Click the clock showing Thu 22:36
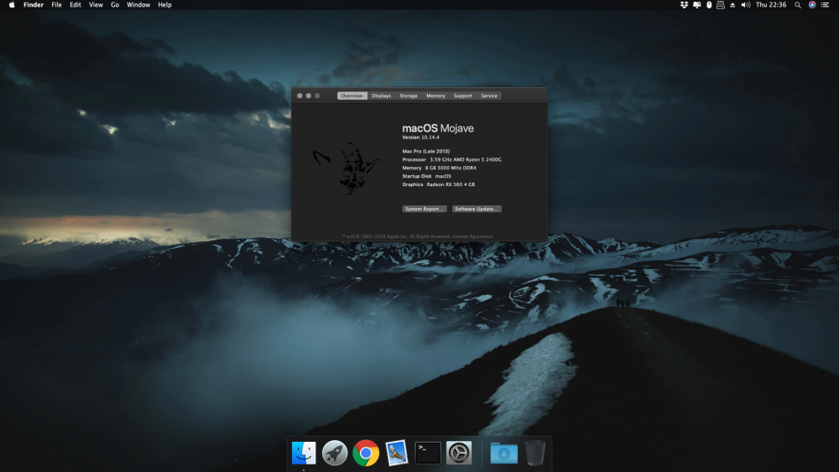This screenshot has height=472, width=839. pos(771,5)
